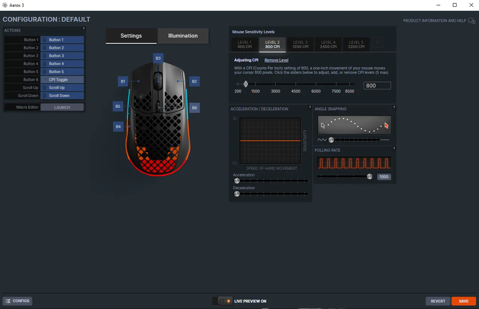
Task: Click the Remove Level link
Action: pos(276,60)
